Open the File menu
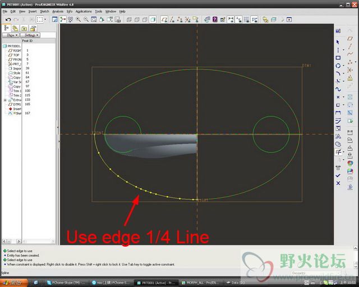 pos(5,11)
